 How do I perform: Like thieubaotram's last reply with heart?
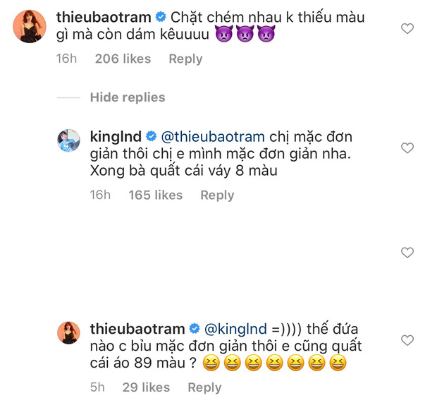[x=407, y=341]
